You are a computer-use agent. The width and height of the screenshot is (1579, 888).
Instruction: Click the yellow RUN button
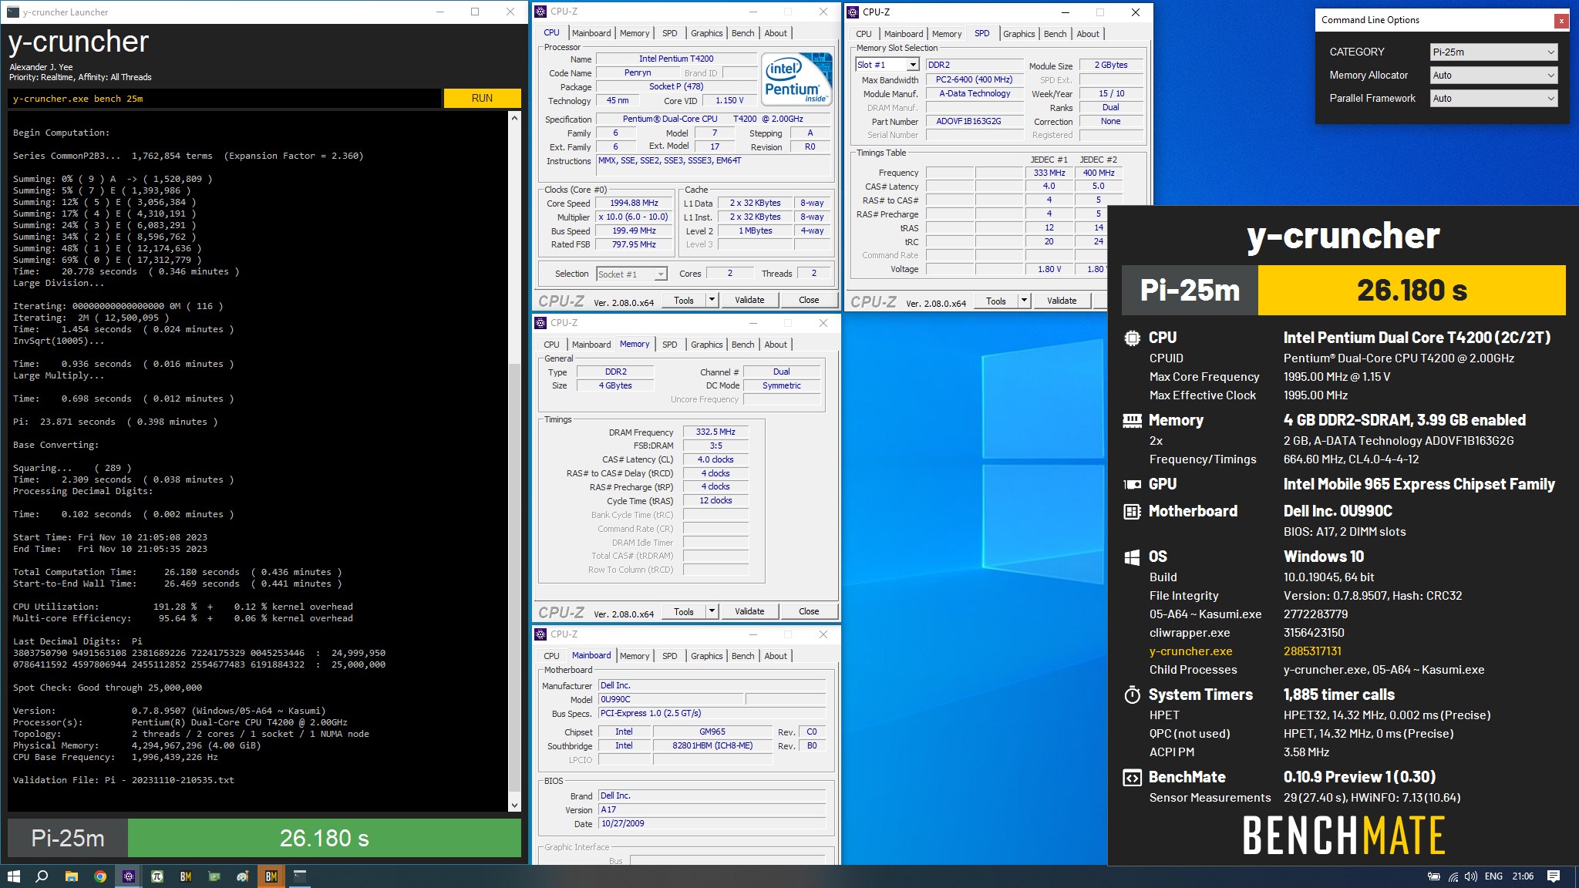click(482, 98)
